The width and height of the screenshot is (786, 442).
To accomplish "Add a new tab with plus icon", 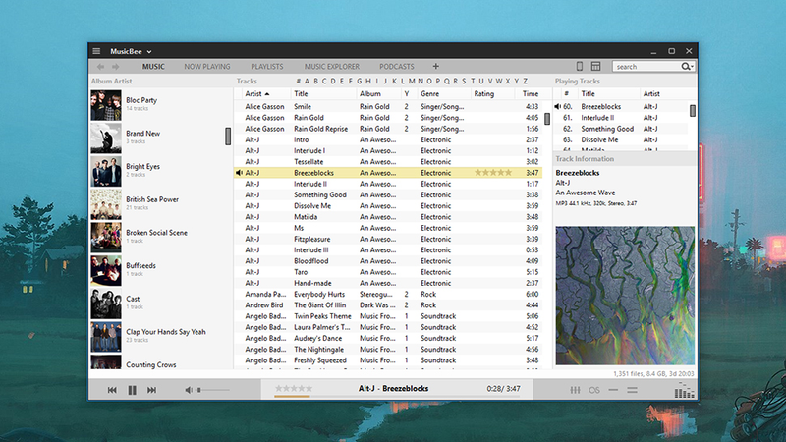I will (435, 66).
